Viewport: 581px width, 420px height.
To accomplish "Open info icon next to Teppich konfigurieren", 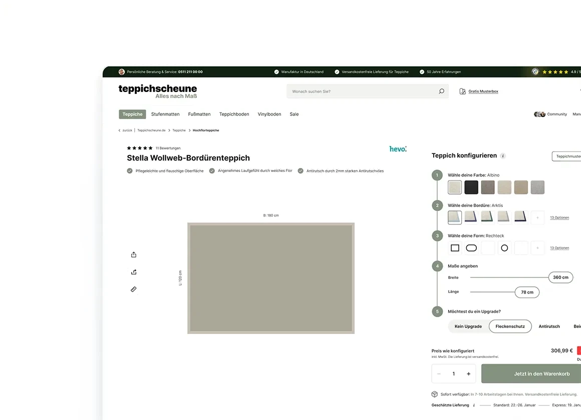I will click(503, 156).
